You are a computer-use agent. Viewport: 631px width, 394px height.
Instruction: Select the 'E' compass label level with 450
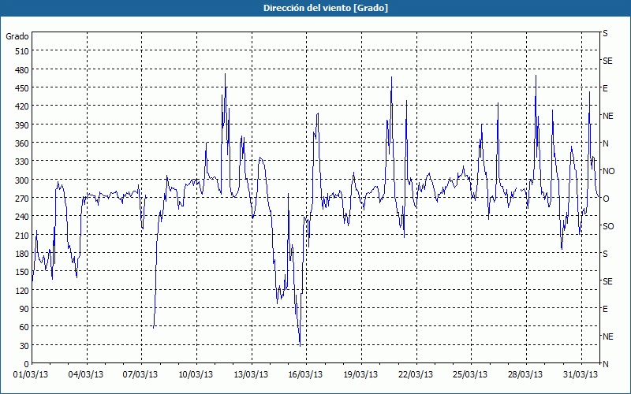pos(605,88)
